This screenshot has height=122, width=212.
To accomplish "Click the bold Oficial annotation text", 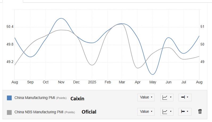I will (x=89, y=112).
